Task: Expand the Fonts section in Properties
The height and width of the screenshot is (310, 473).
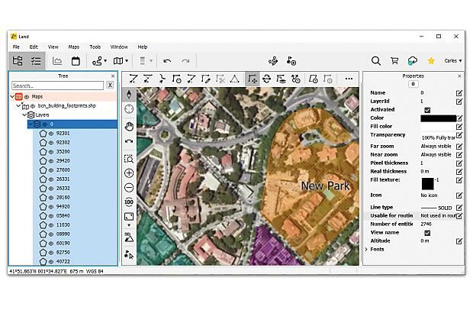Action: tap(366, 250)
